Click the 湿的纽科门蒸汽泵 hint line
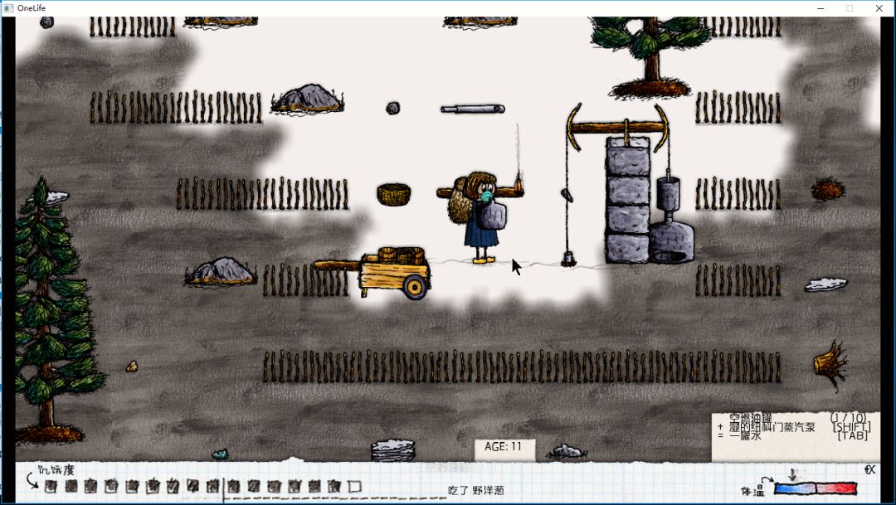Screen dimensions: 896x505 click(x=772, y=427)
